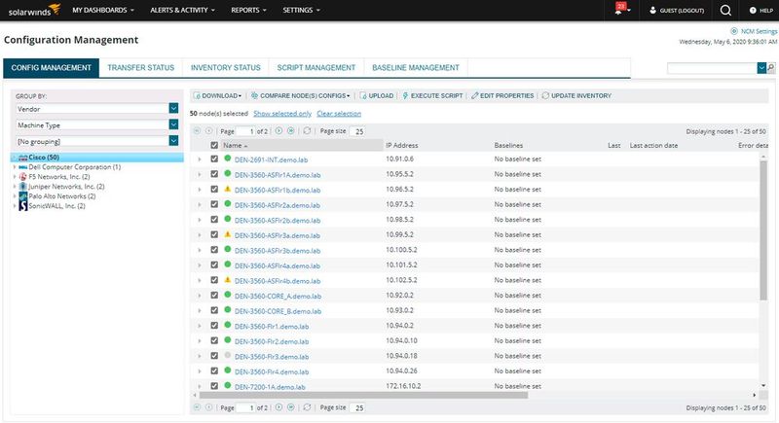Toggle the select-all checkbox in header row
The width and height of the screenshot is (779, 423).
[x=214, y=145]
